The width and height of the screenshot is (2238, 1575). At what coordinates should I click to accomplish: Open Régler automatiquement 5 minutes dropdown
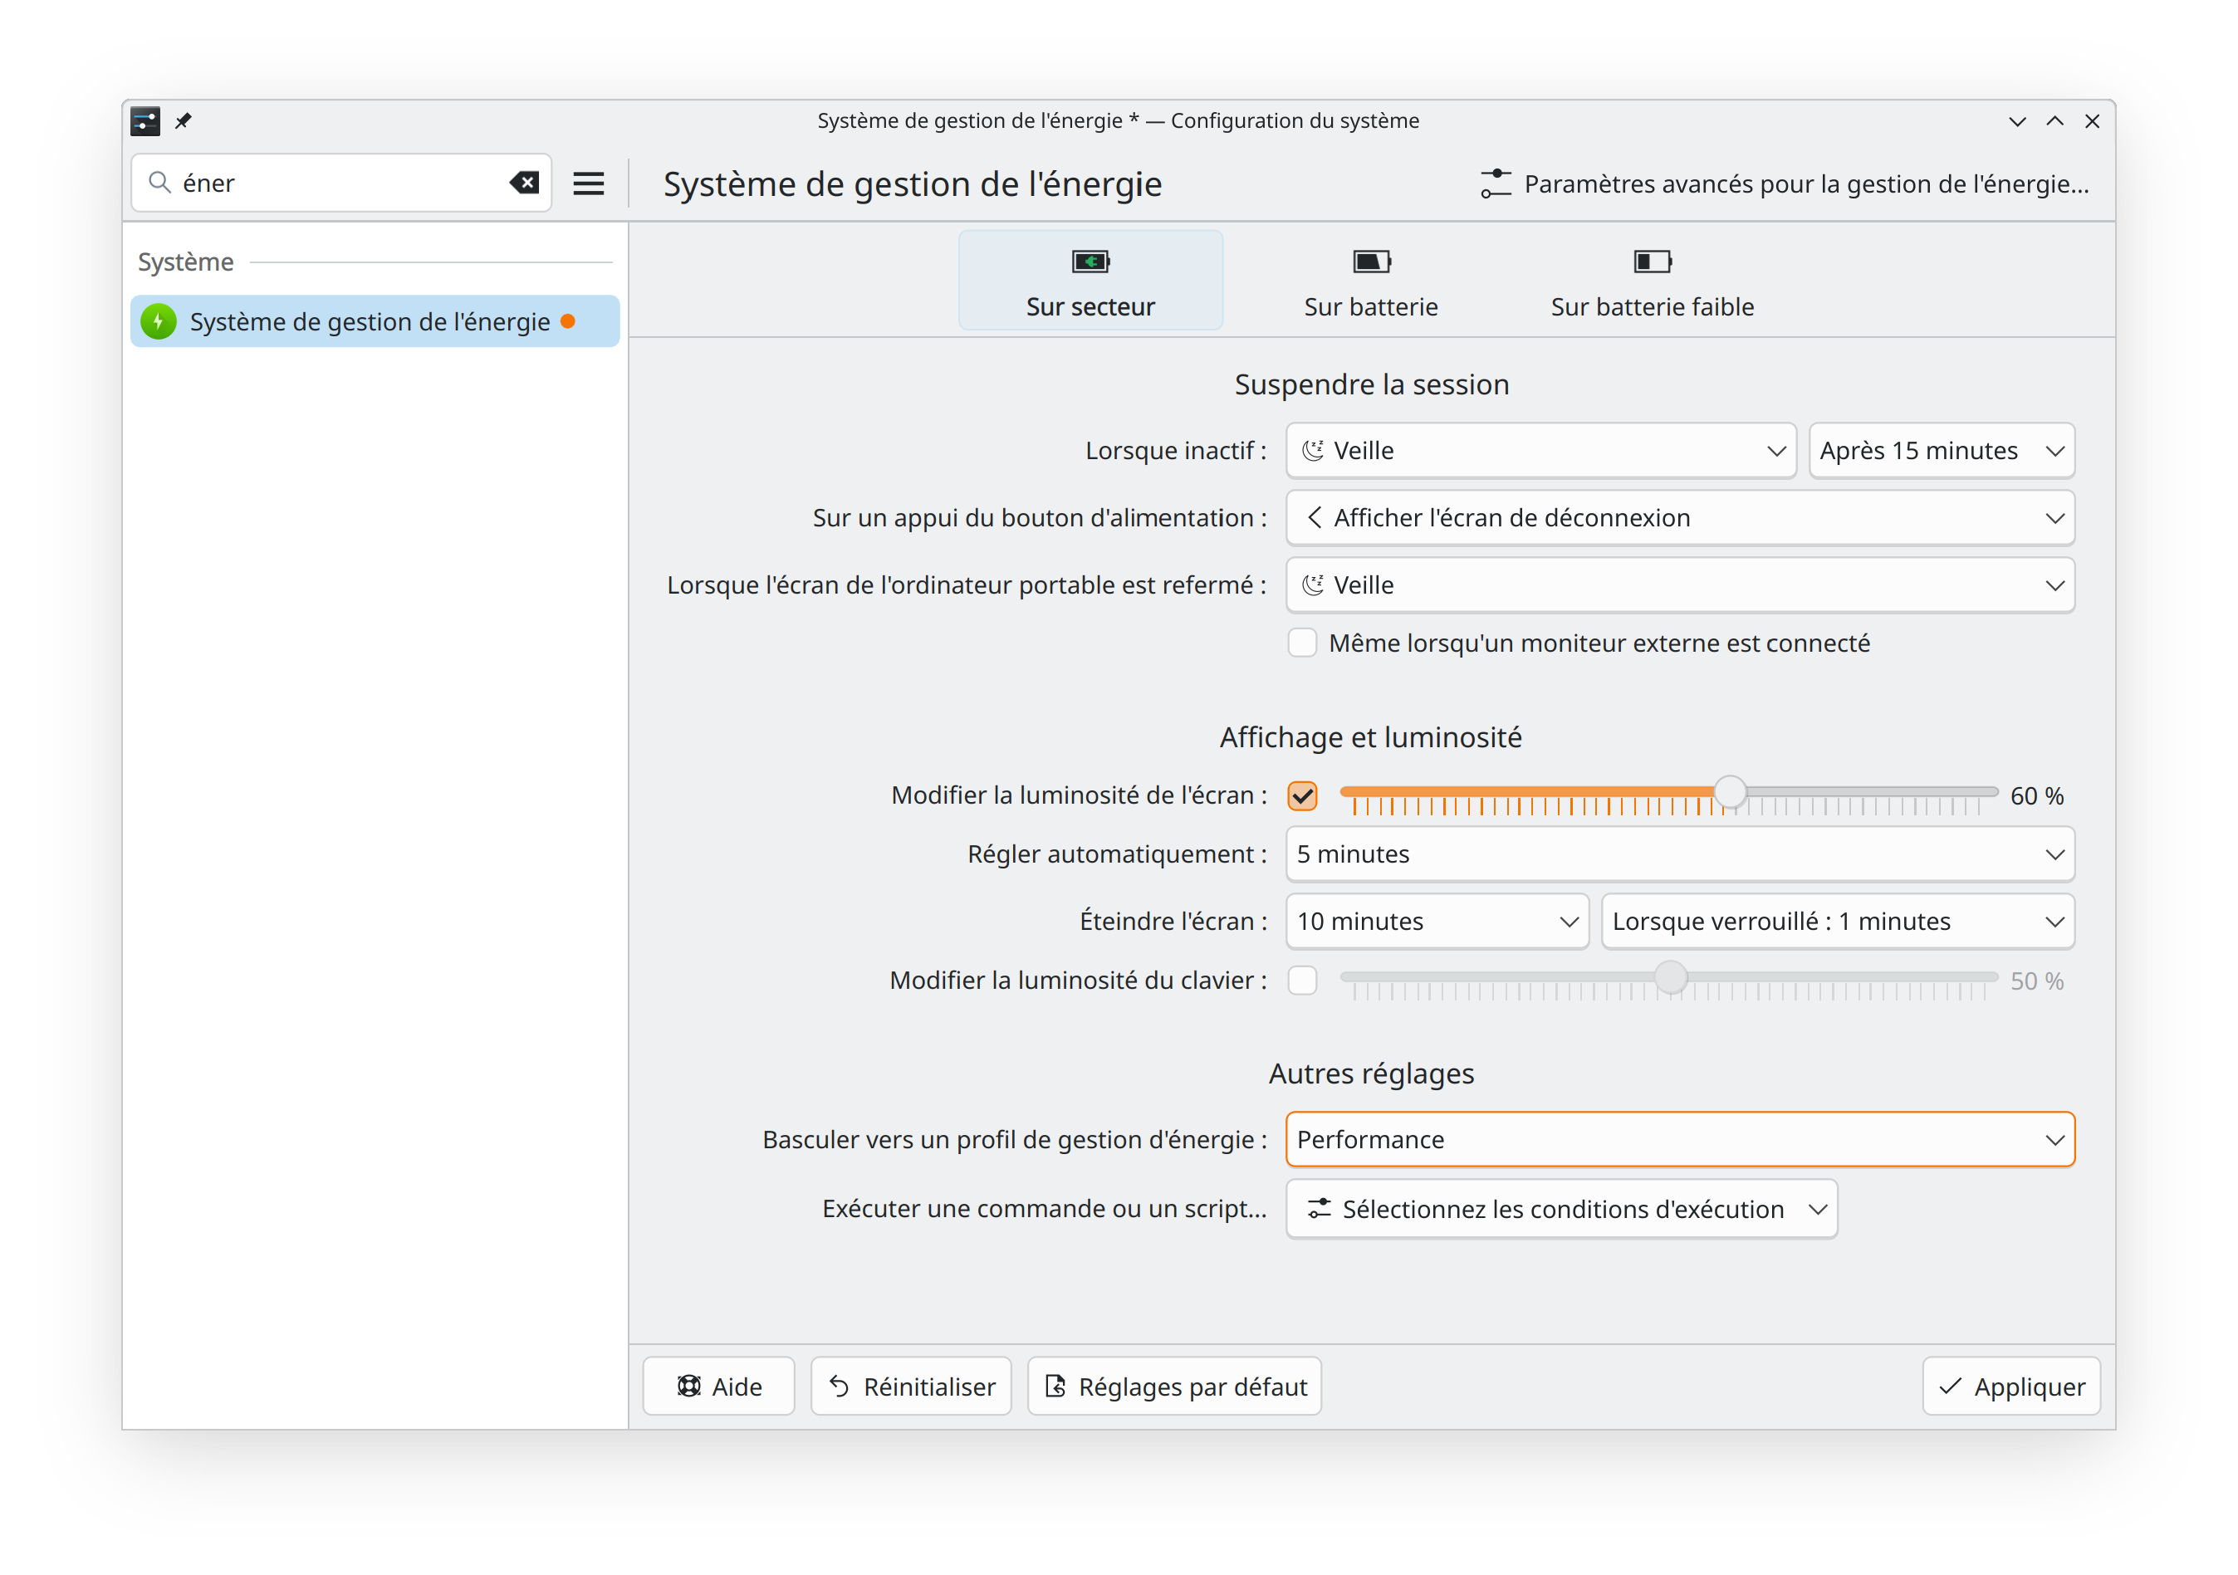pyautogui.click(x=1681, y=854)
